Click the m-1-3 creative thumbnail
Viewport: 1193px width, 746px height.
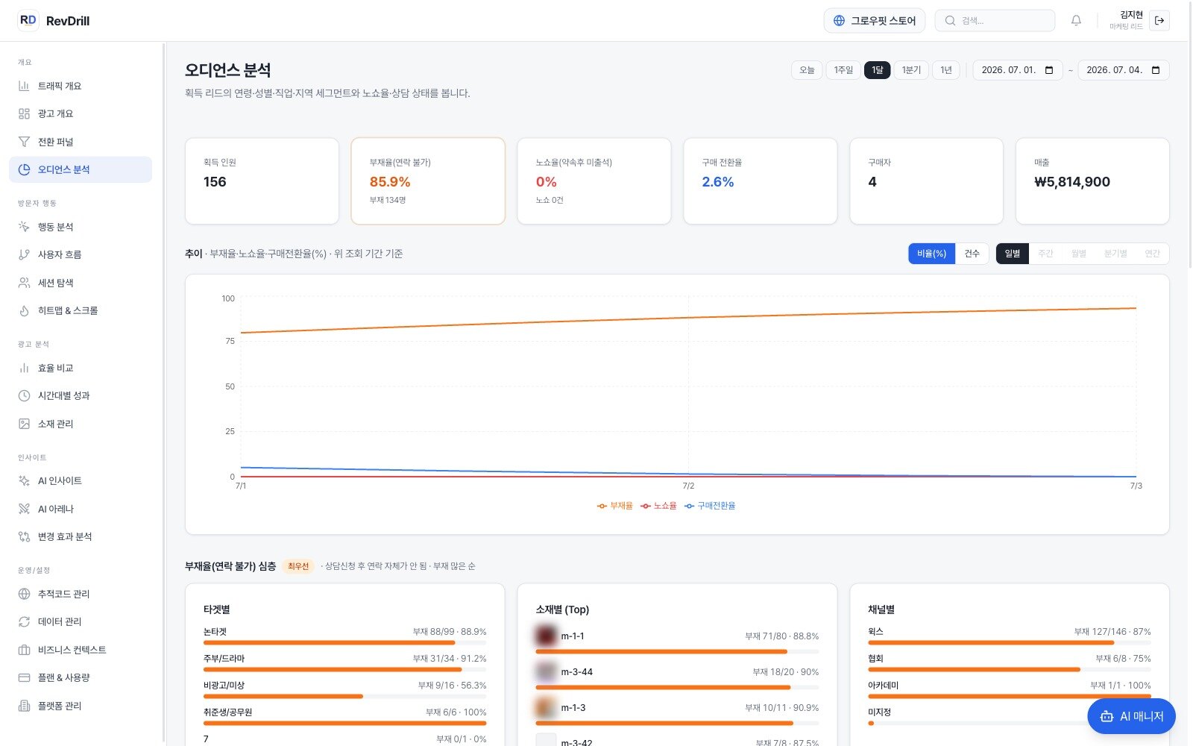[x=546, y=707]
